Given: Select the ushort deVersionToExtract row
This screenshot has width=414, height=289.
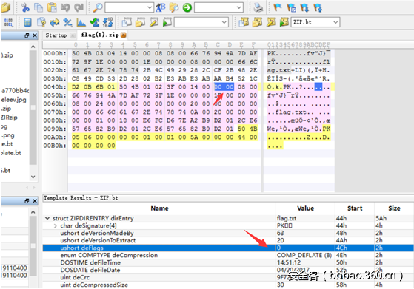Looking at the screenshot, I should coord(228,240).
